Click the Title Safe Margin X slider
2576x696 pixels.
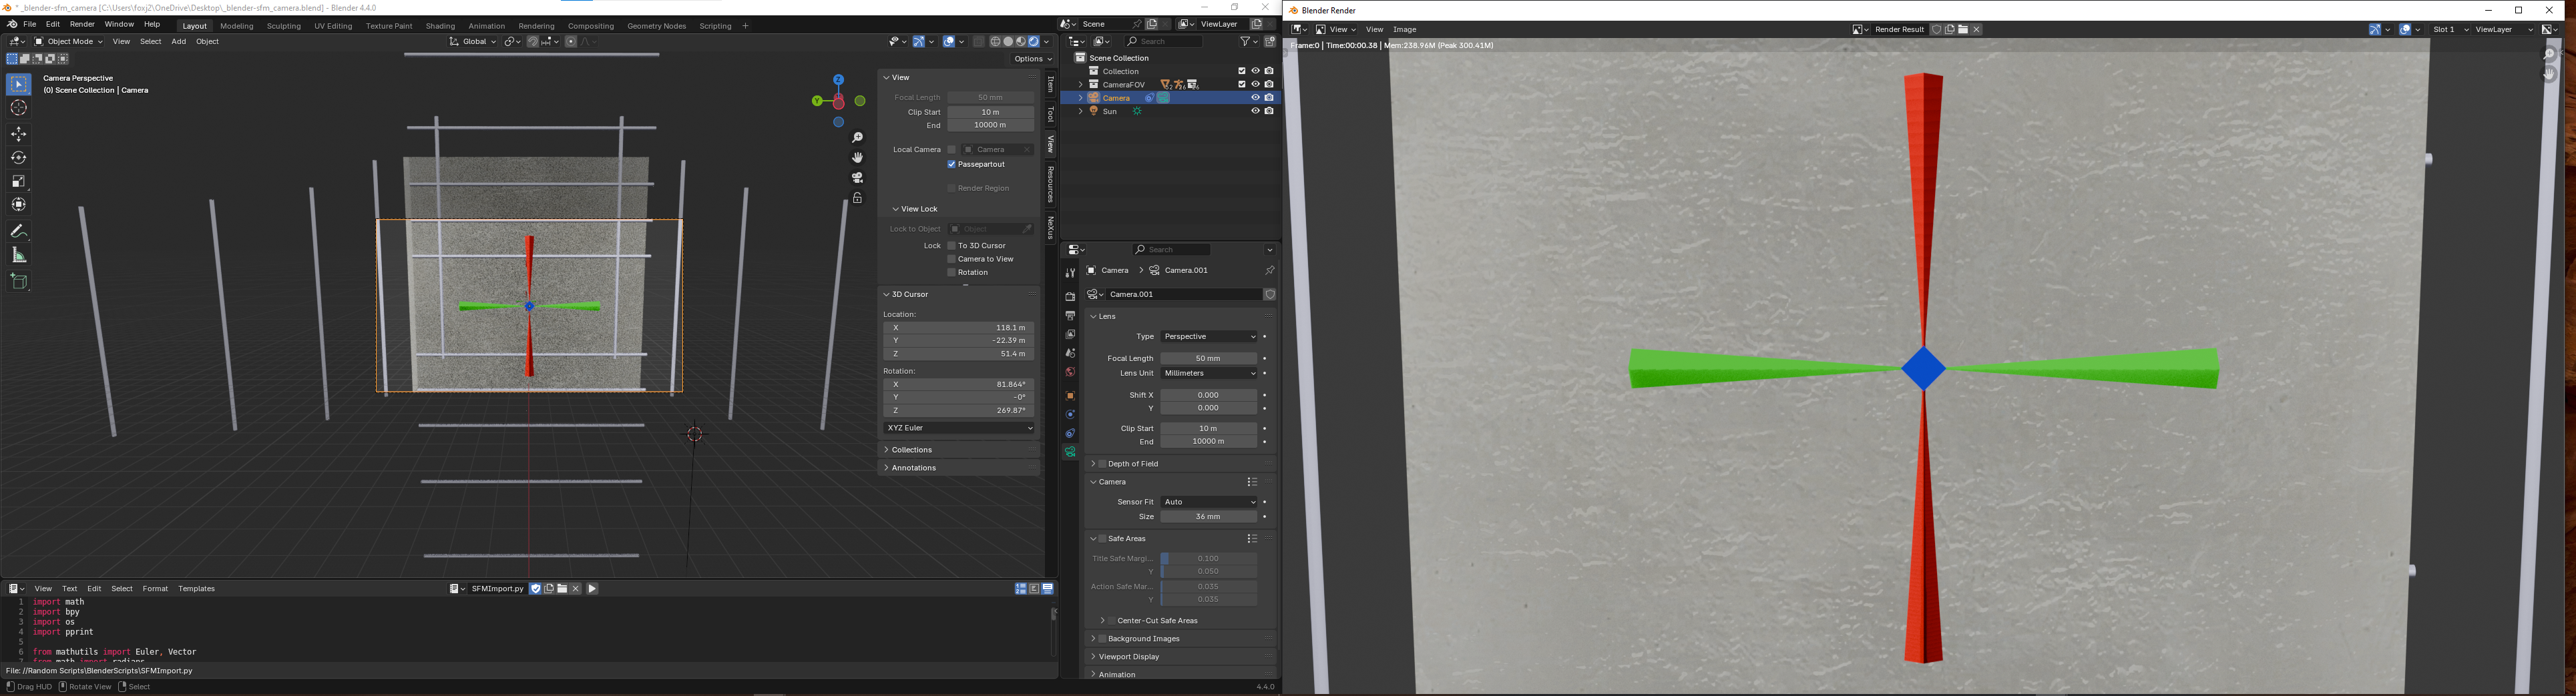point(1208,559)
